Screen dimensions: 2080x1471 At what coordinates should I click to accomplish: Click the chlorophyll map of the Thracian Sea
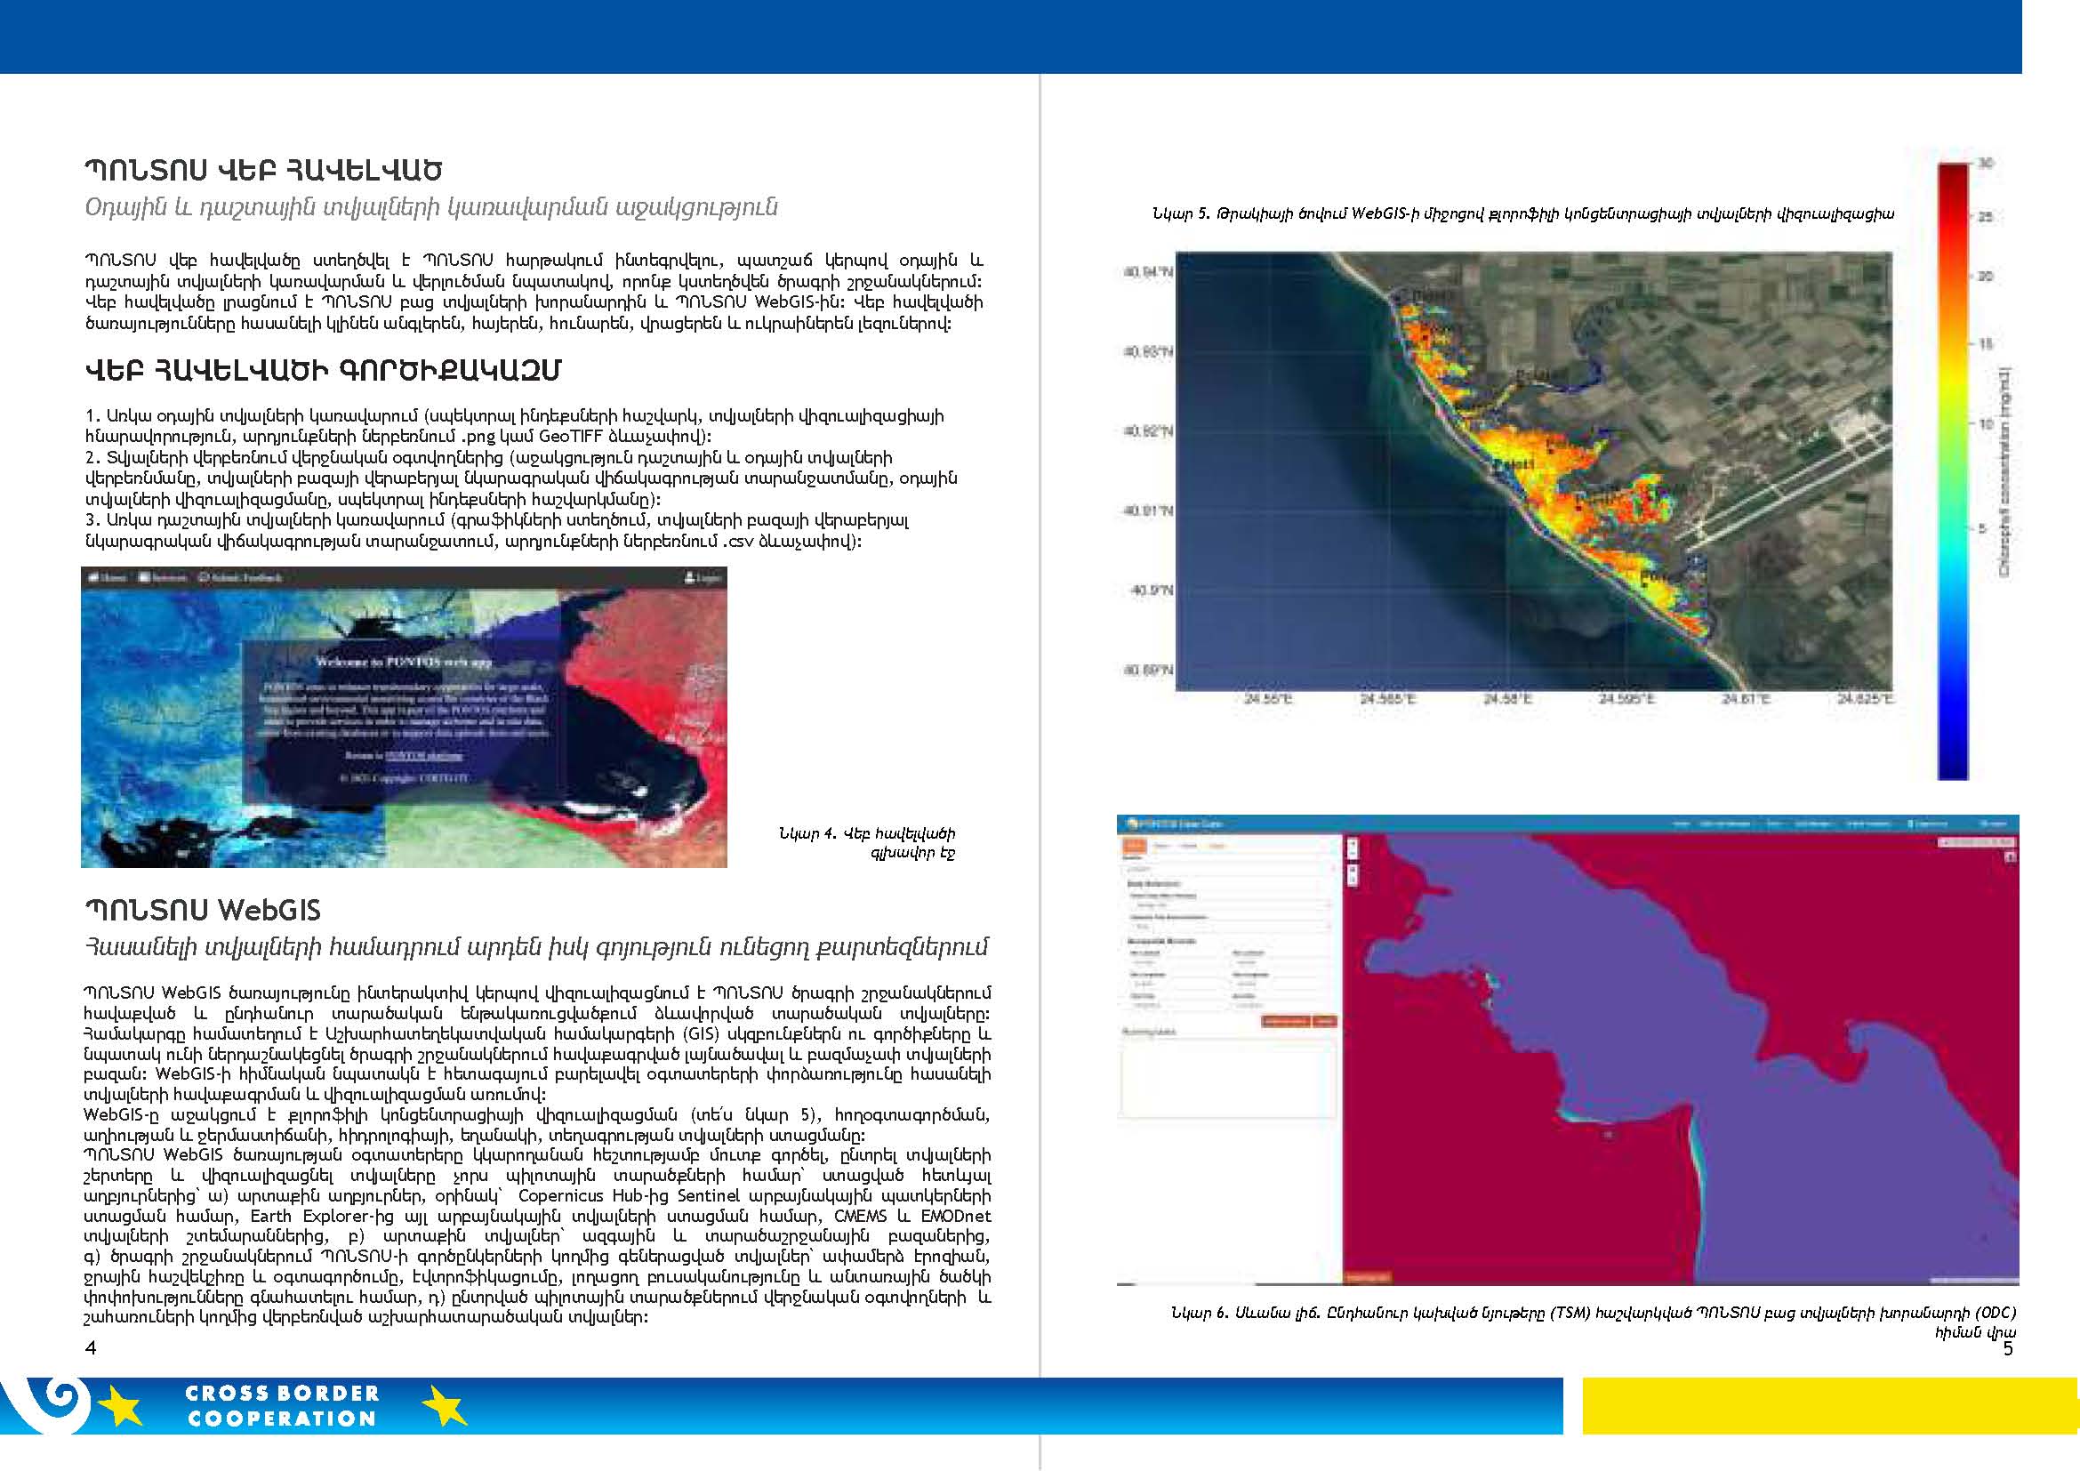pos(1533,471)
